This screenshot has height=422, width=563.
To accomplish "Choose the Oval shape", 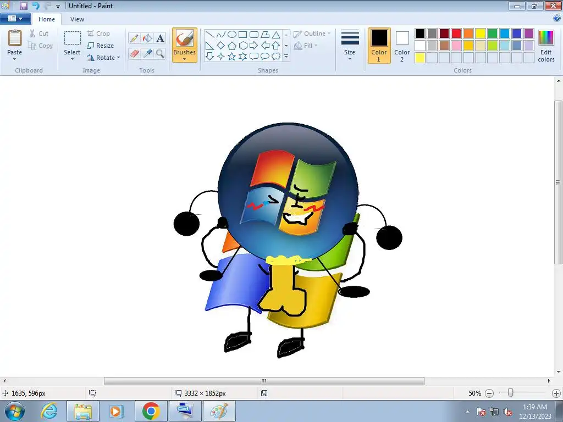I will (x=232, y=35).
